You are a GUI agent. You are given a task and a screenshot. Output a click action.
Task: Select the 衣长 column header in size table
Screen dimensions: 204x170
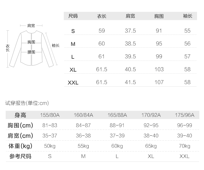point(101,16)
